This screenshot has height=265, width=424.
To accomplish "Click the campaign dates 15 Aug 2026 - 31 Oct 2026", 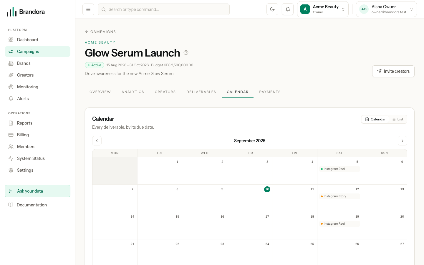I will coord(127,65).
